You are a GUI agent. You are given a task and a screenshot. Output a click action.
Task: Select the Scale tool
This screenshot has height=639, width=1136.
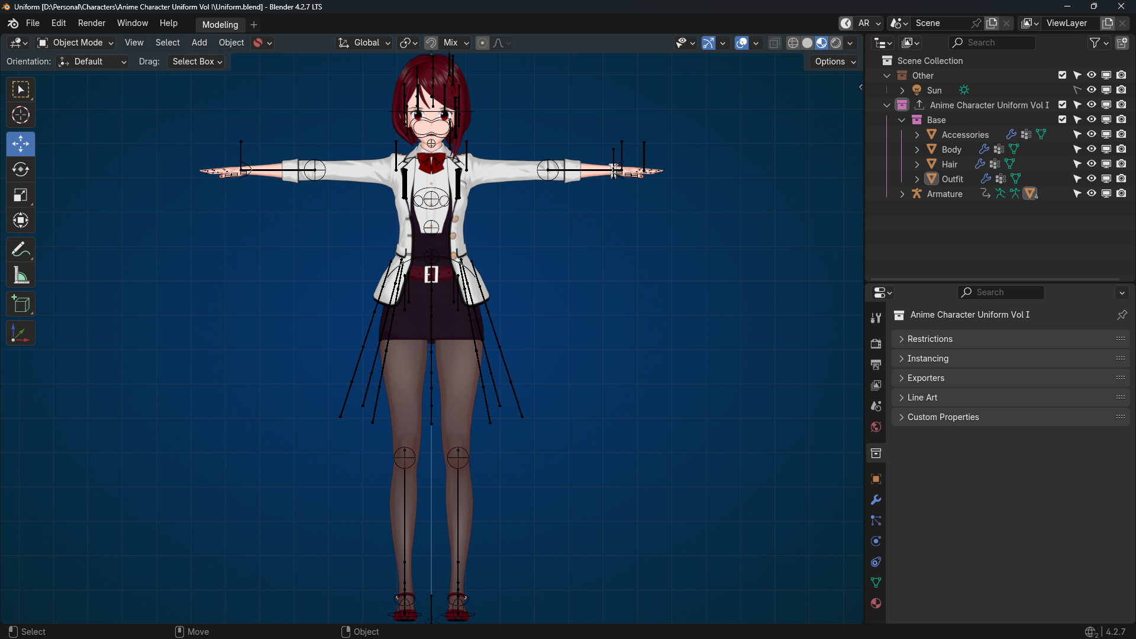21,195
